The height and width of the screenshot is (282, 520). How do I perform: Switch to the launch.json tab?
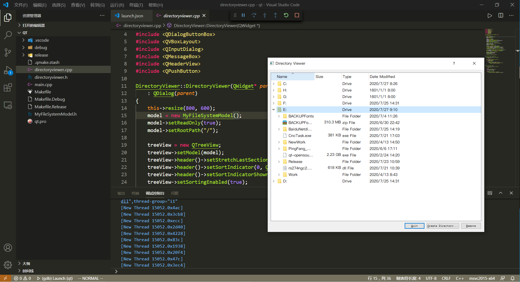[x=132, y=16]
